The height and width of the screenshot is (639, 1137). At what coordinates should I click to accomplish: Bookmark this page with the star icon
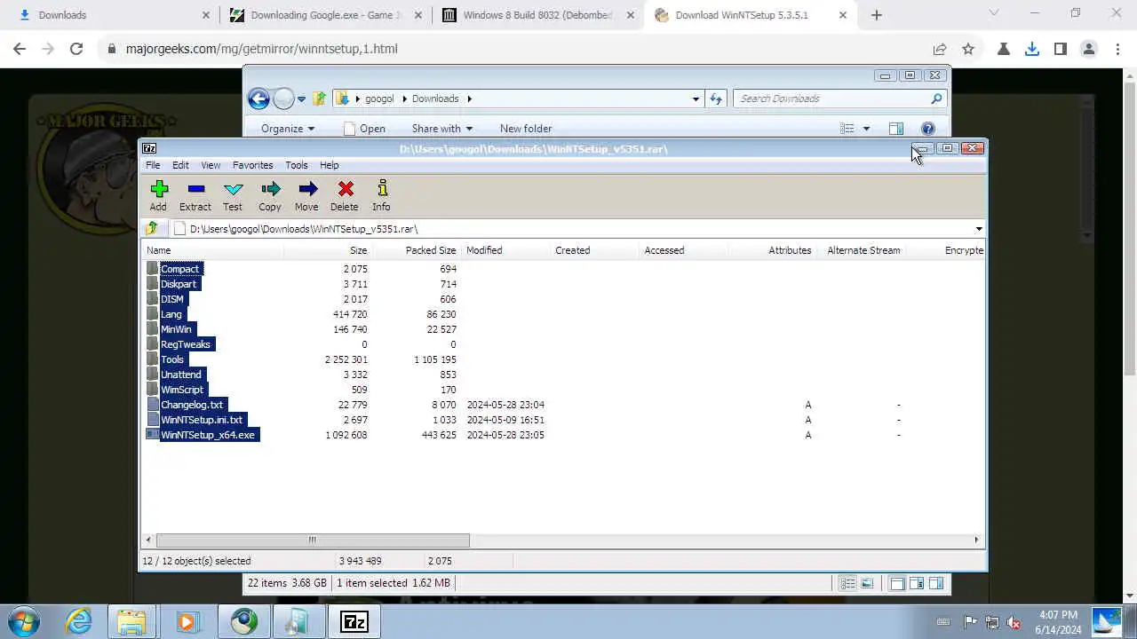968,49
